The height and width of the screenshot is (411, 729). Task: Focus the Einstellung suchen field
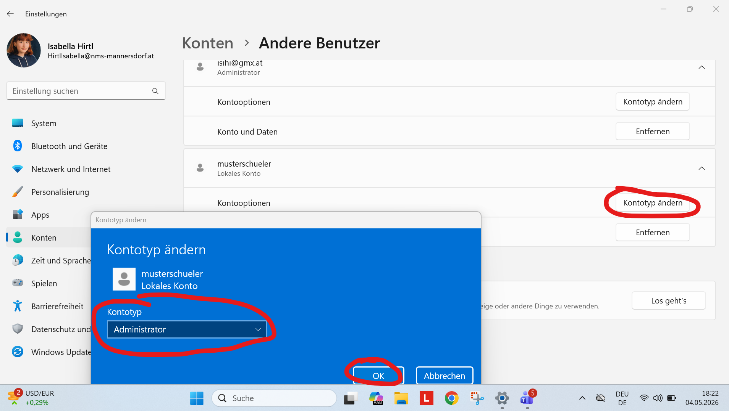(86, 91)
